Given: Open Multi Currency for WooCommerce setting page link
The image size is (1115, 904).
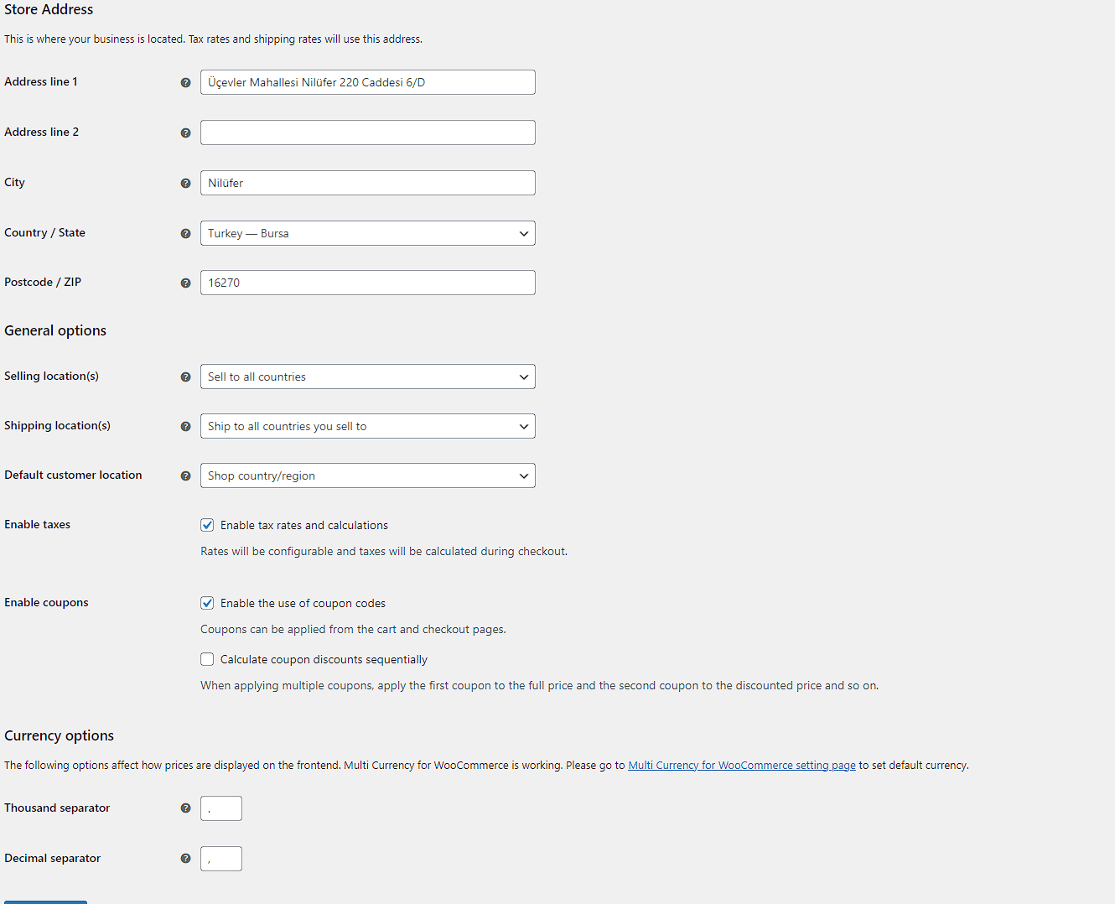Looking at the screenshot, I should coord(742,766).
